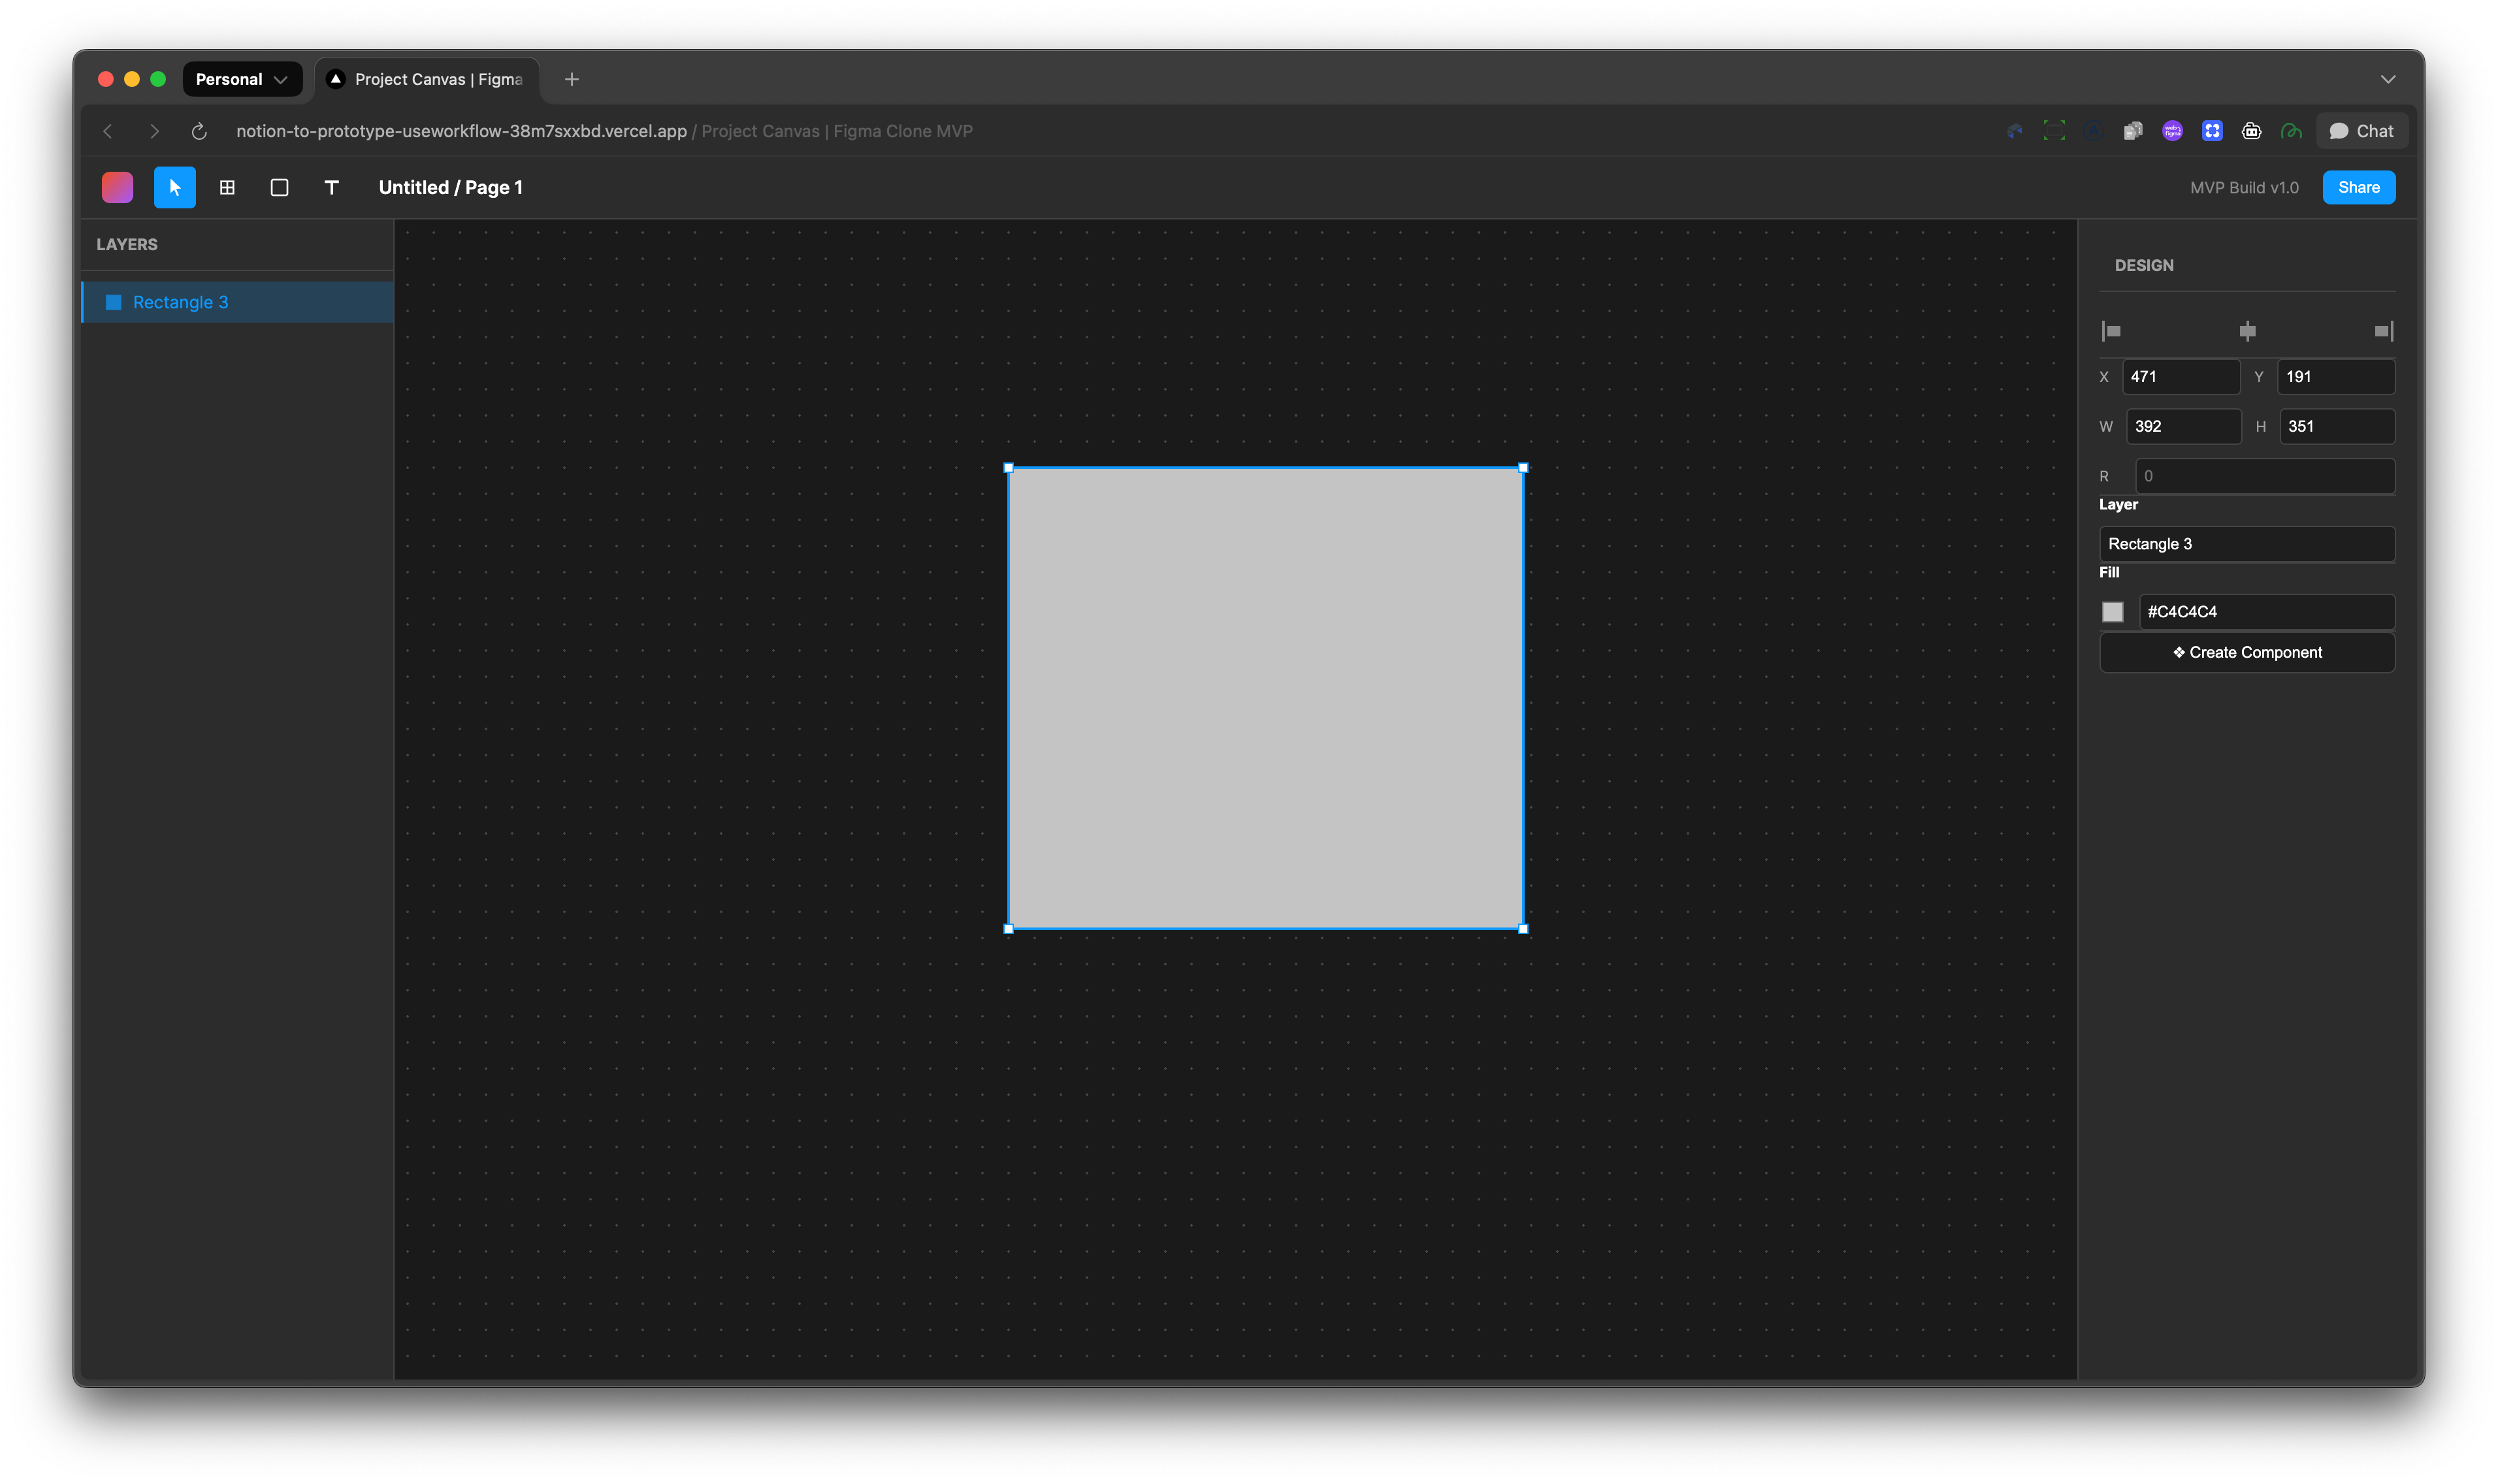Align the shape to the left
Viewport: 2498px width, 1484px height.
pos(2110,330)
